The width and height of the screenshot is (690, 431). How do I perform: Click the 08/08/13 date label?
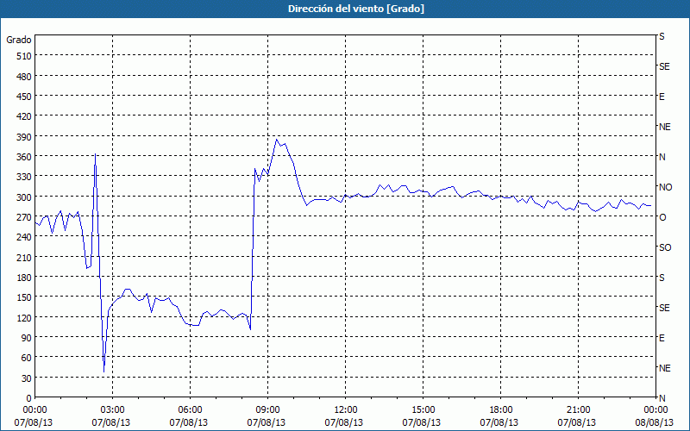coord(655,422)
